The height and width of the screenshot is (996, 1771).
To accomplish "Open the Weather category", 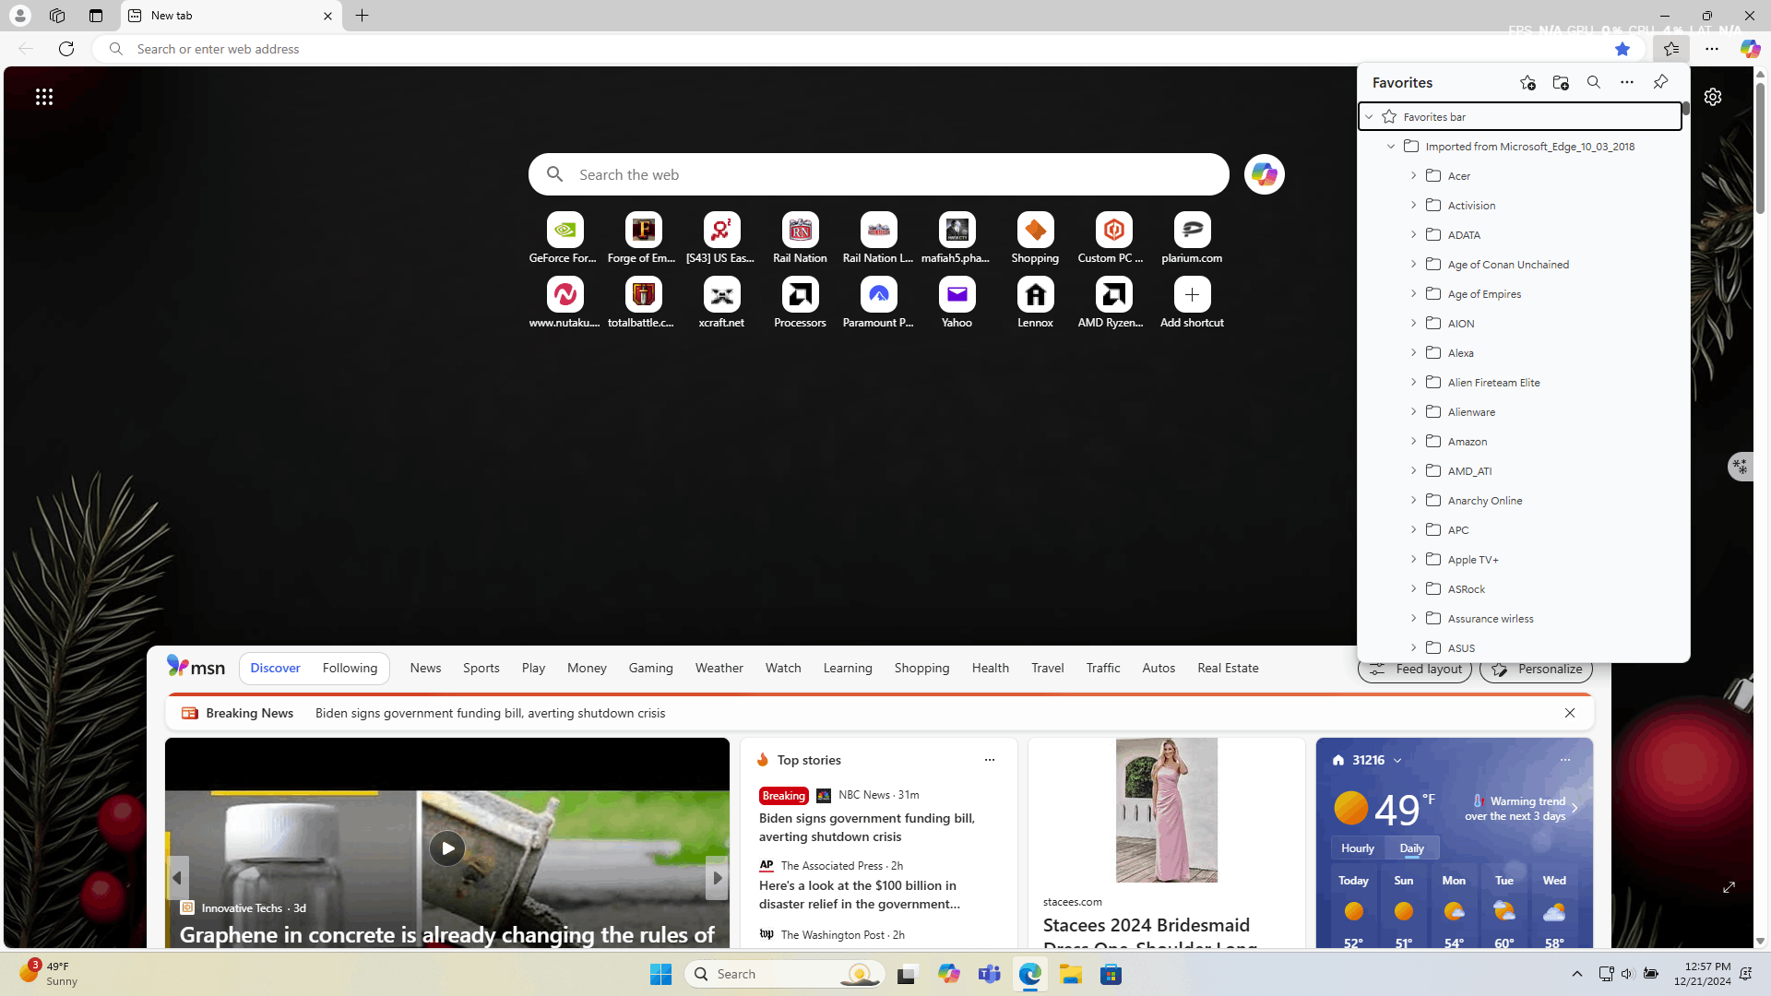I will 719,668.
